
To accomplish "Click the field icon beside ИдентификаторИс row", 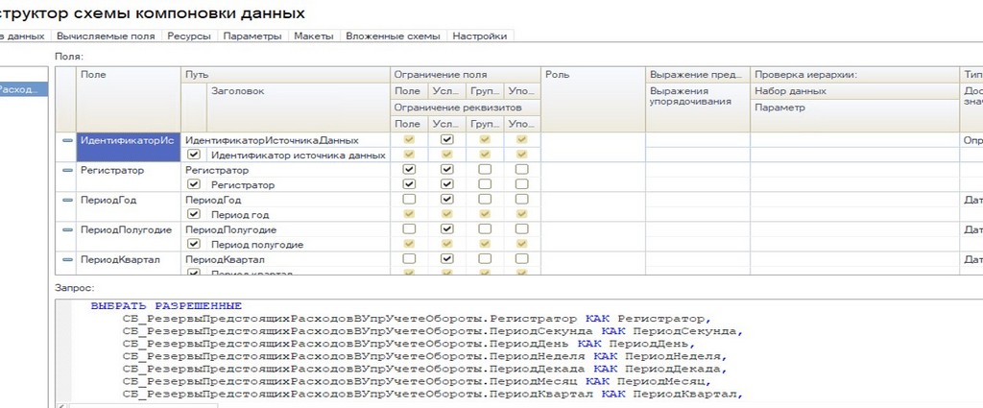I will (x=68, y=140).
